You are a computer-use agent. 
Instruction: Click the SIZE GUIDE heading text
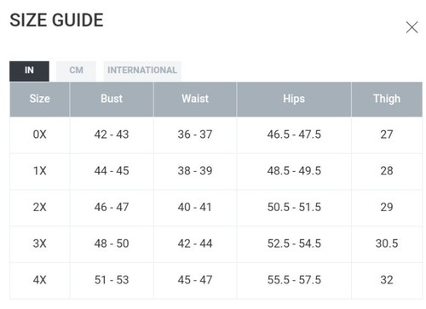[56, 20]
